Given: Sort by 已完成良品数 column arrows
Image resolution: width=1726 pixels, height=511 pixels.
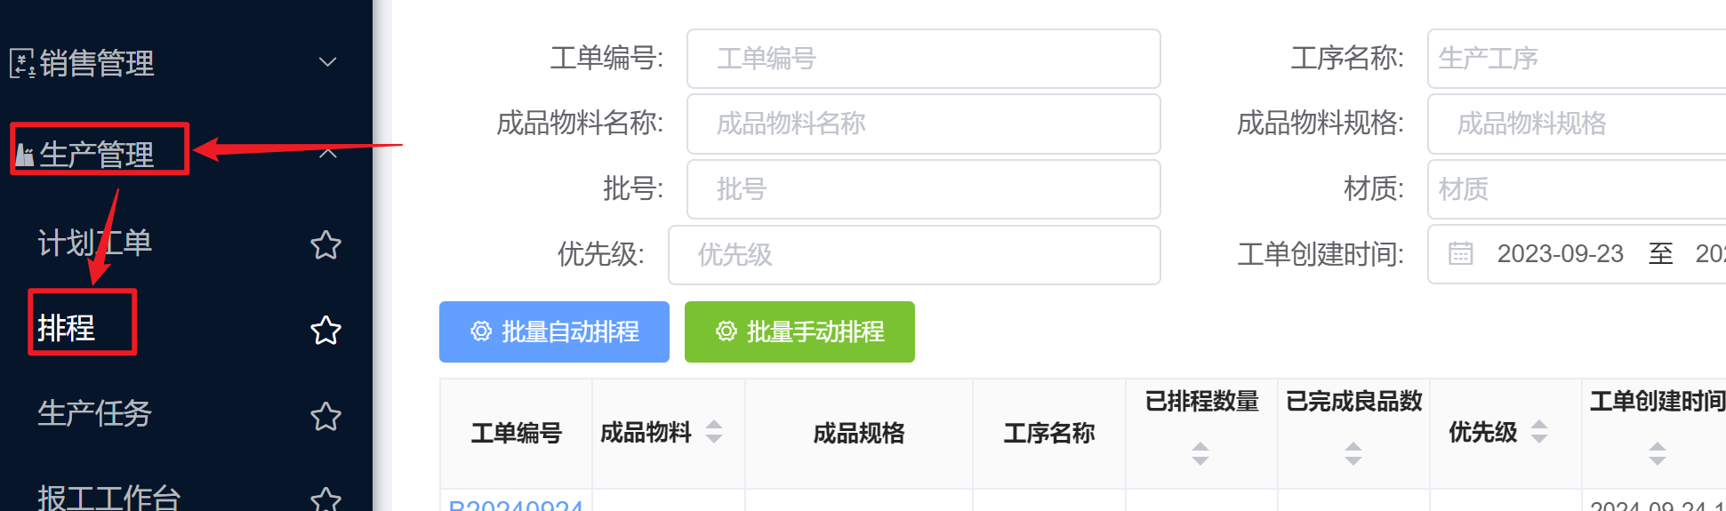Looking at the screenshot, I should tap(1353, 453).
